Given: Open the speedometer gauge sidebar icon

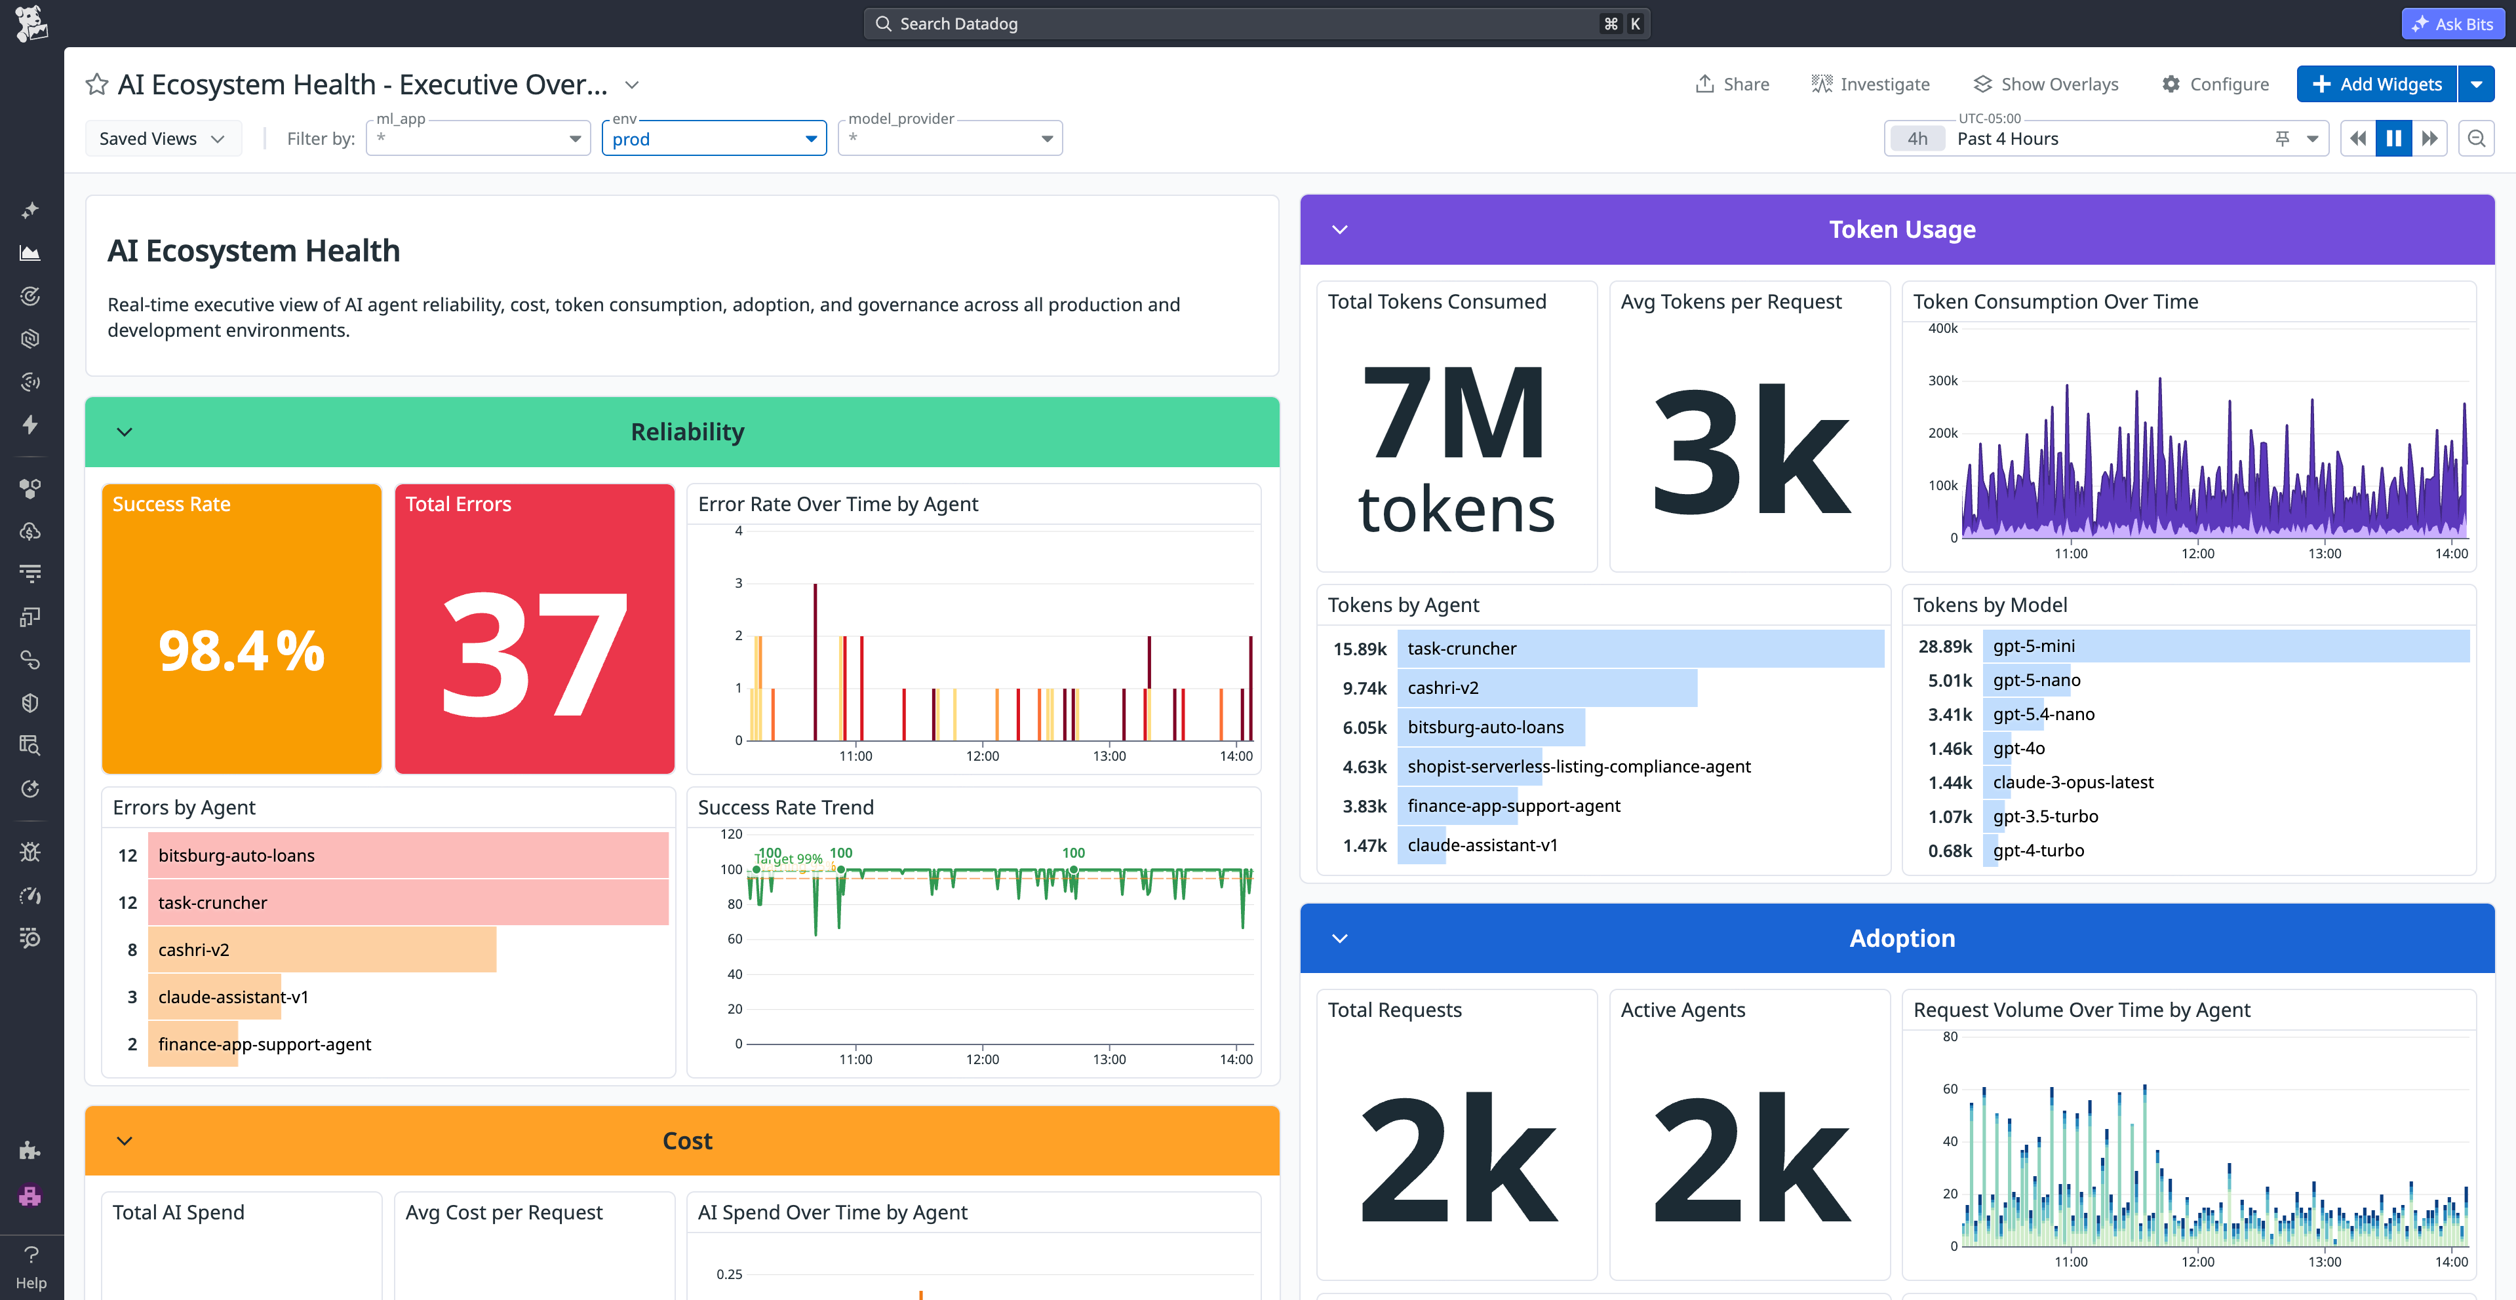Looking at the screenshot, I should coord(30,895).
